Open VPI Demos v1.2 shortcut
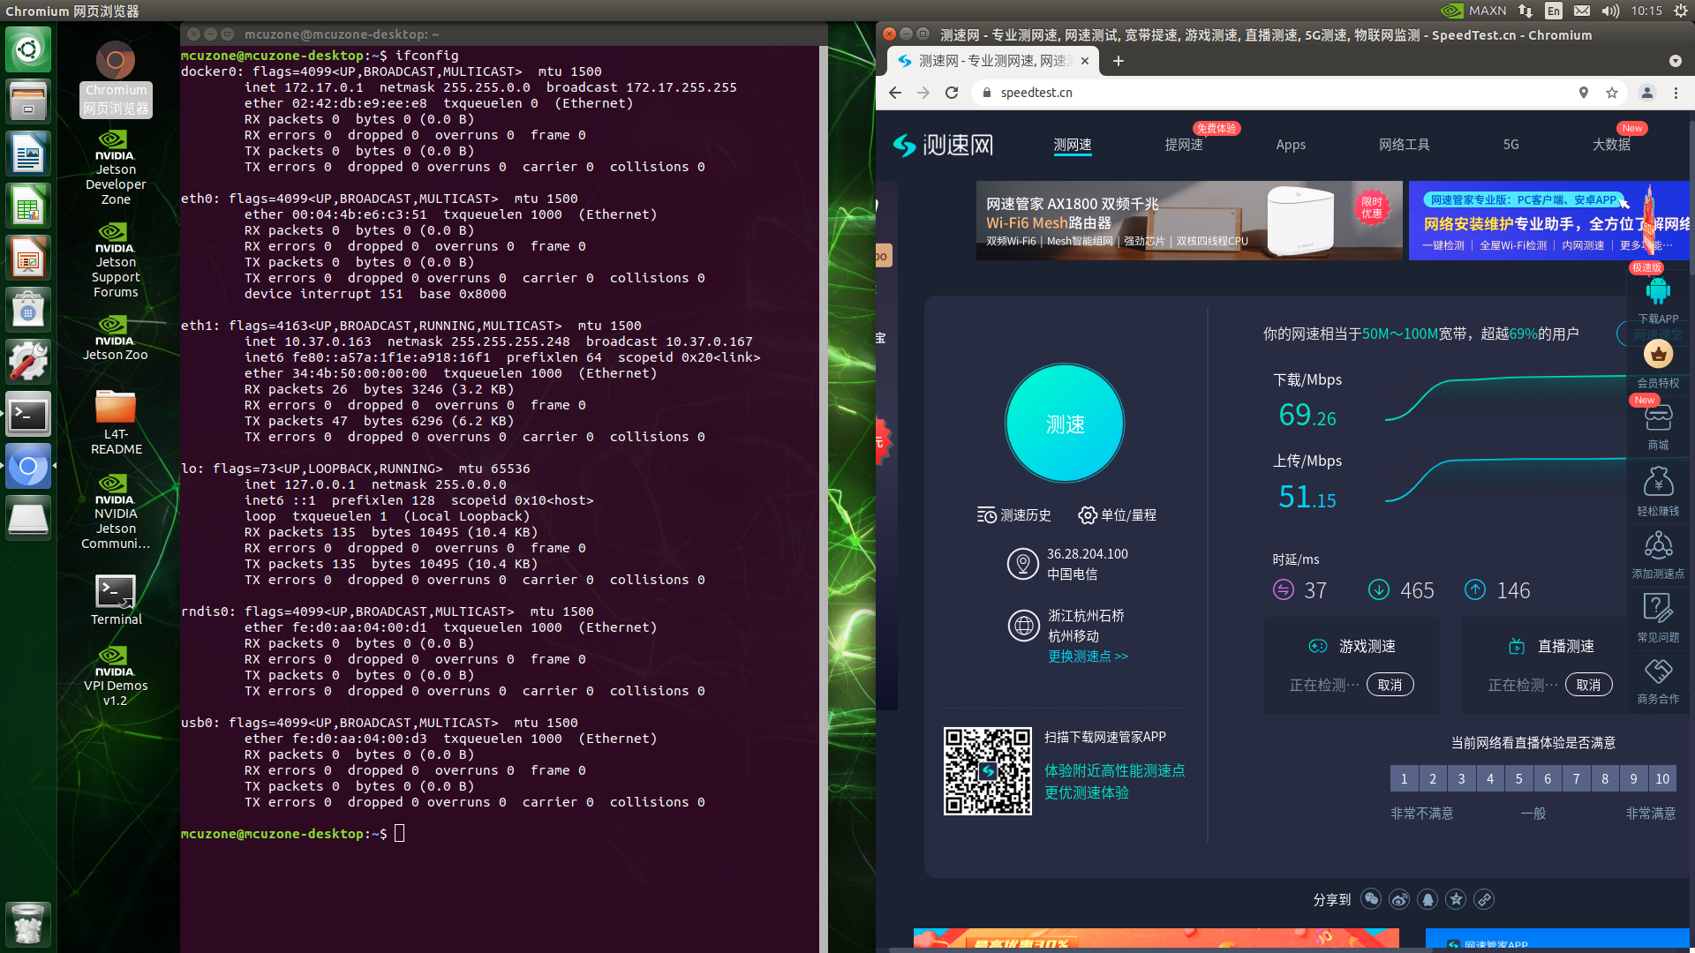The height and width of the screenshot is (953, 1695). click(116, 676)
